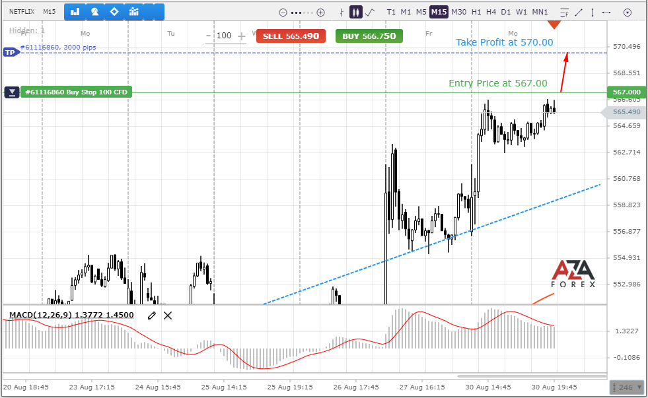Select the H4 timeframe

[x=491, y=12]
